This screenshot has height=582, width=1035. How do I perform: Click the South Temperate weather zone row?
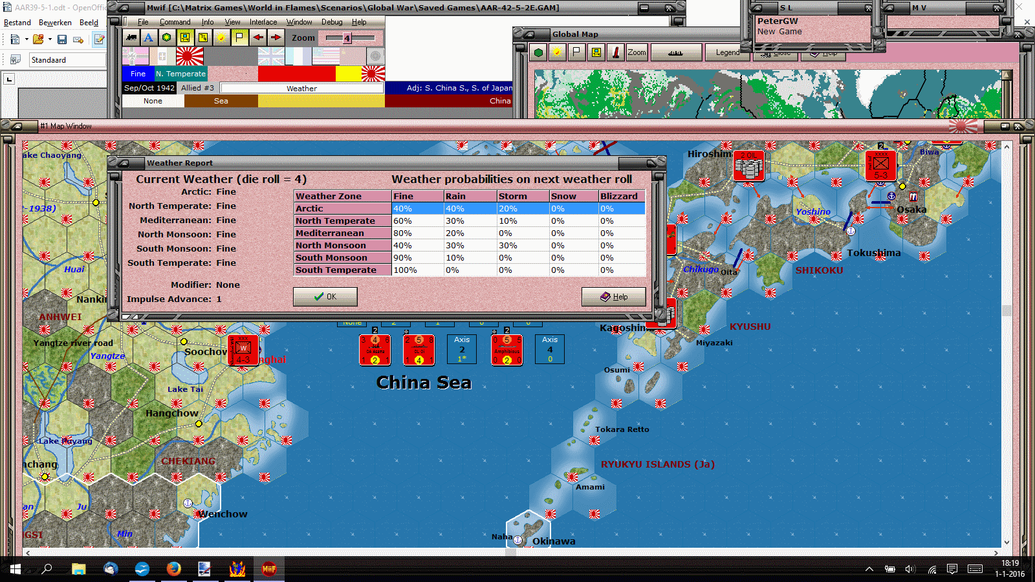pyautogui.click(x=470, y=270)
